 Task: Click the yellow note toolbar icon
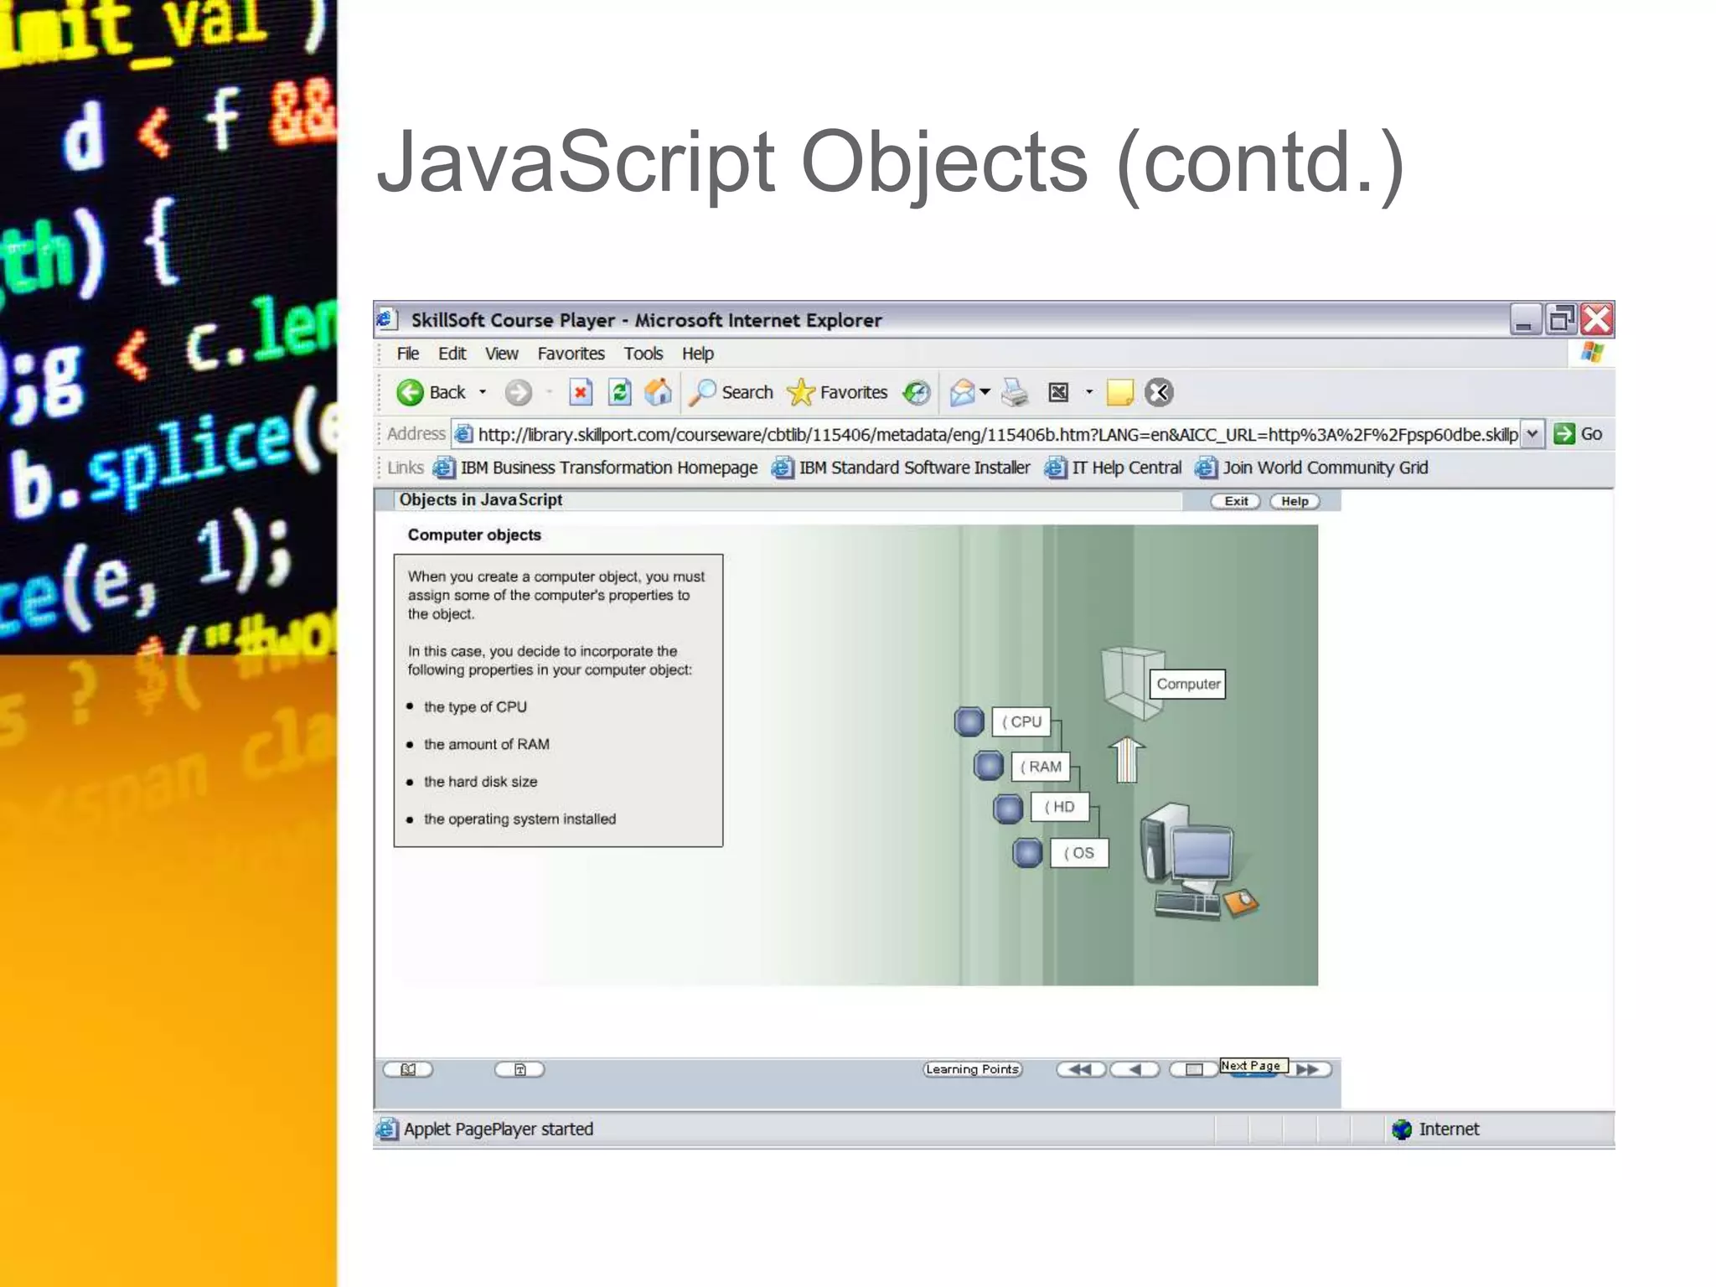click(x=1120, y=392)
